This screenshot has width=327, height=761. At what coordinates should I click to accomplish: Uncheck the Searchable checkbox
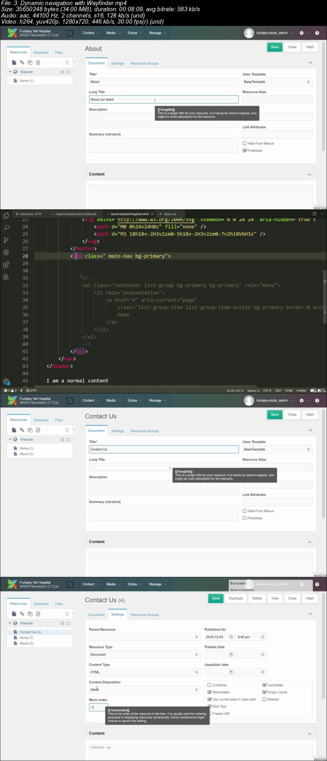(x=209, y=692)
